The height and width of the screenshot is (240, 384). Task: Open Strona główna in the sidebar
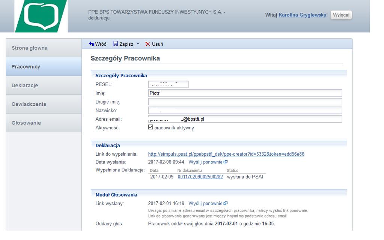click(44, 48)
